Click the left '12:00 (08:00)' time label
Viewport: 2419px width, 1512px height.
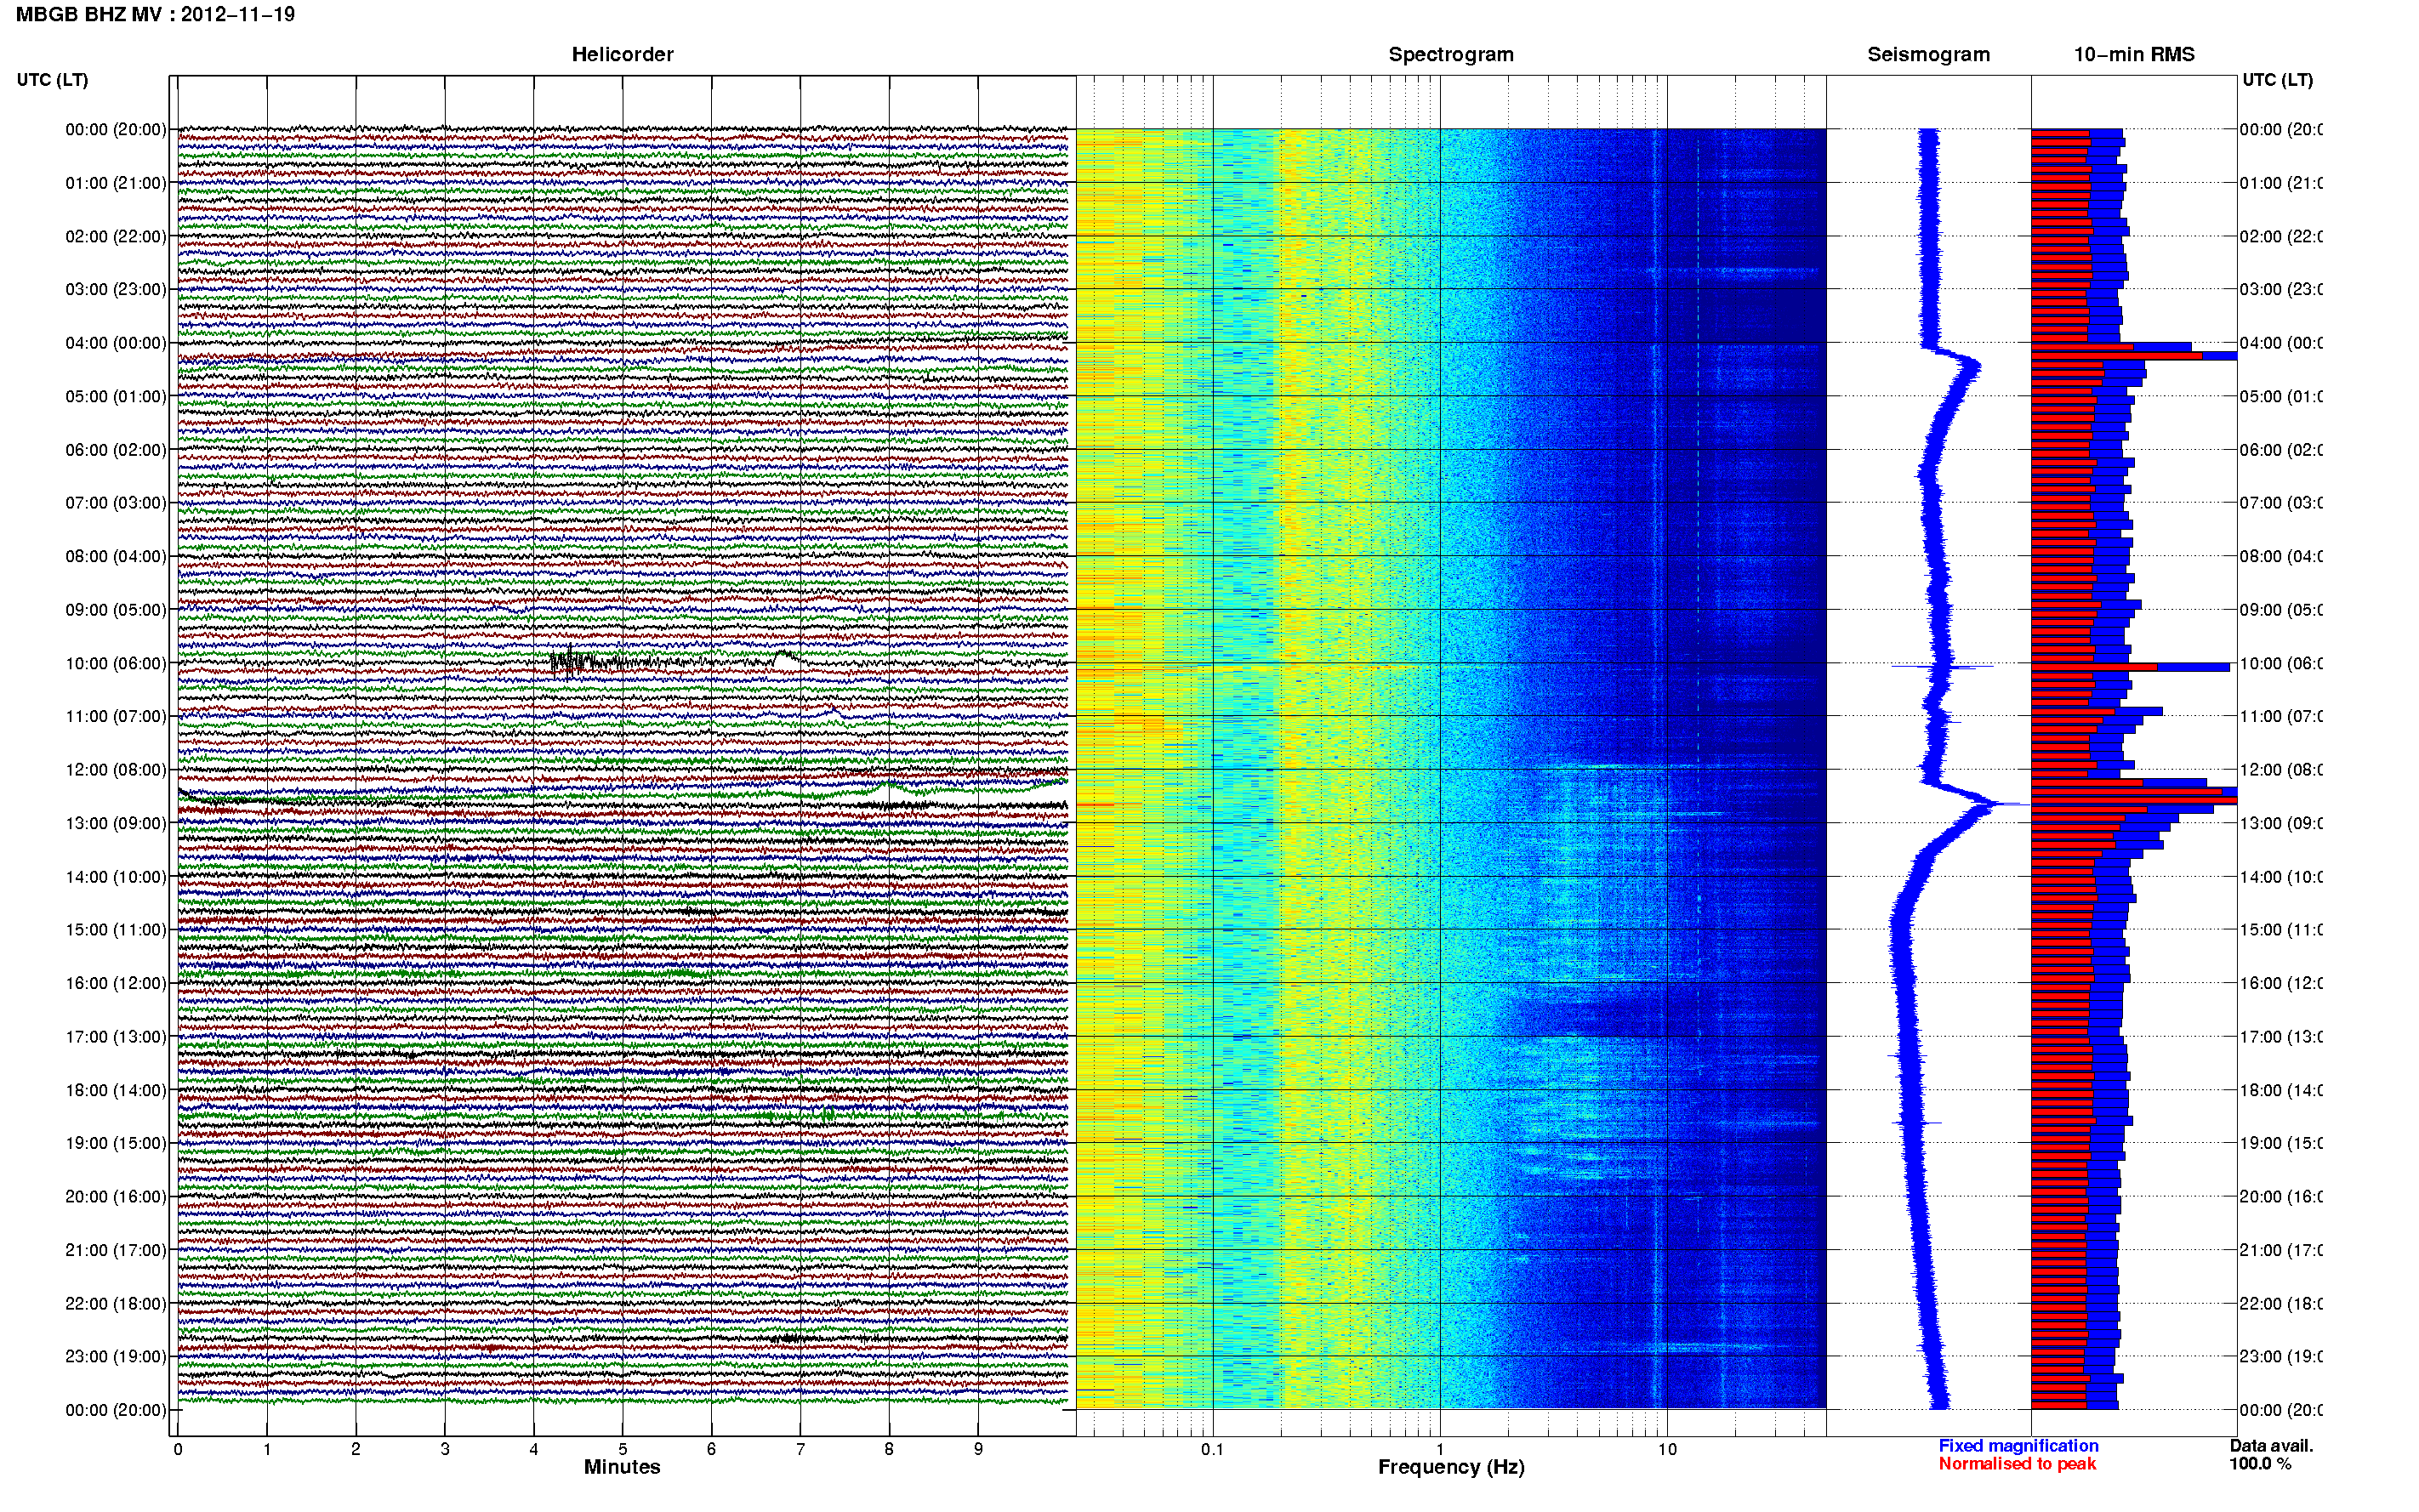coord(116,770)
